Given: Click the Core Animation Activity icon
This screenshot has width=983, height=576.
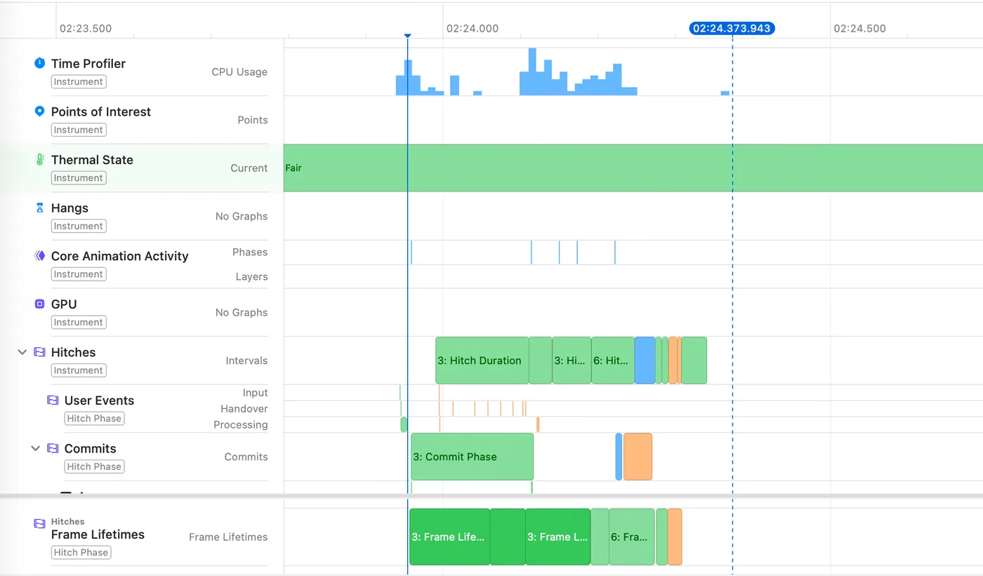Looking at the screenshot, I should (x=39, y=256).
